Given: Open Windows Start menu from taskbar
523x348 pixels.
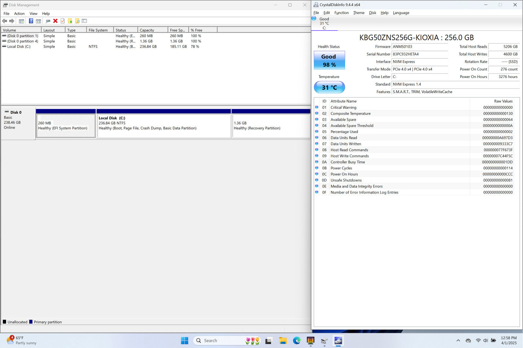Looking at the screenshot, I should [x=185, y=340].
